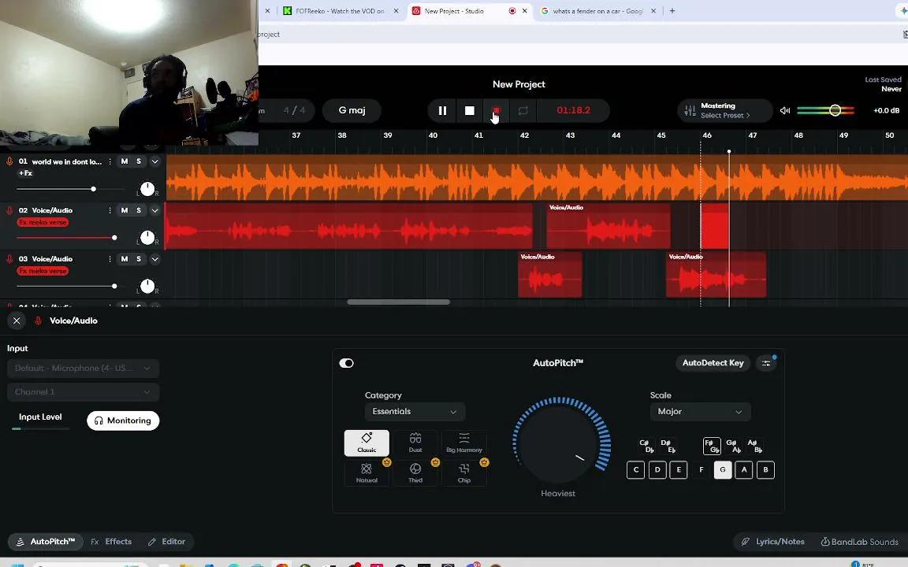Open BandLab Sounds panel
The height and width of the screenshot is (567, 908).
860,542
